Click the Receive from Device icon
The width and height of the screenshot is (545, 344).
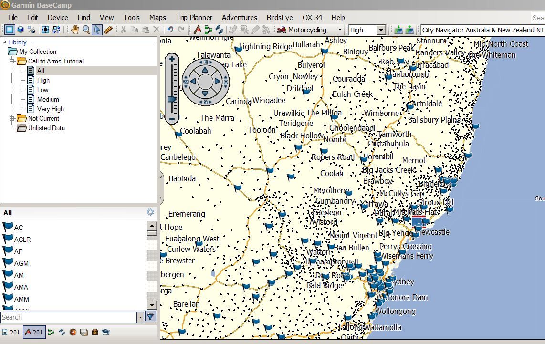click(410, 30)
